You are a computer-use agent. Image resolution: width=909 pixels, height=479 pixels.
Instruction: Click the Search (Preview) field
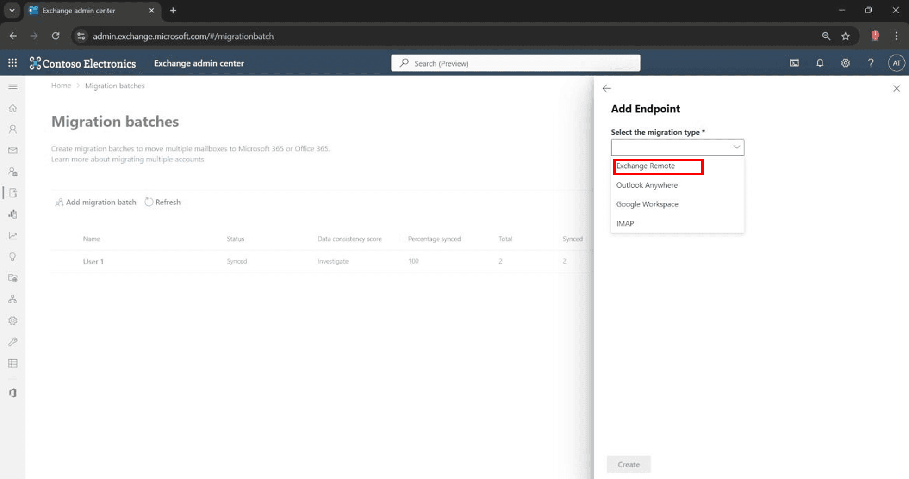coord(515,63)
